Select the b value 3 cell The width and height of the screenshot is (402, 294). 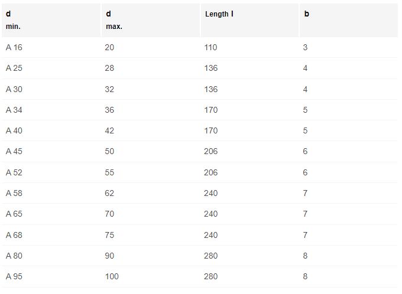click(305, 47)
